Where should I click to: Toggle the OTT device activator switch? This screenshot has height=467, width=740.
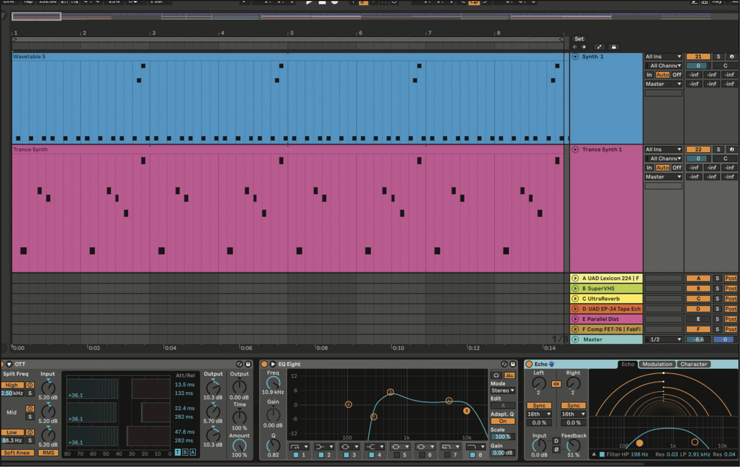(x=2, y=365)
